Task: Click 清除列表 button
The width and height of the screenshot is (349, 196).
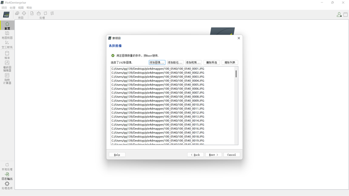Action: pos(230,63)
